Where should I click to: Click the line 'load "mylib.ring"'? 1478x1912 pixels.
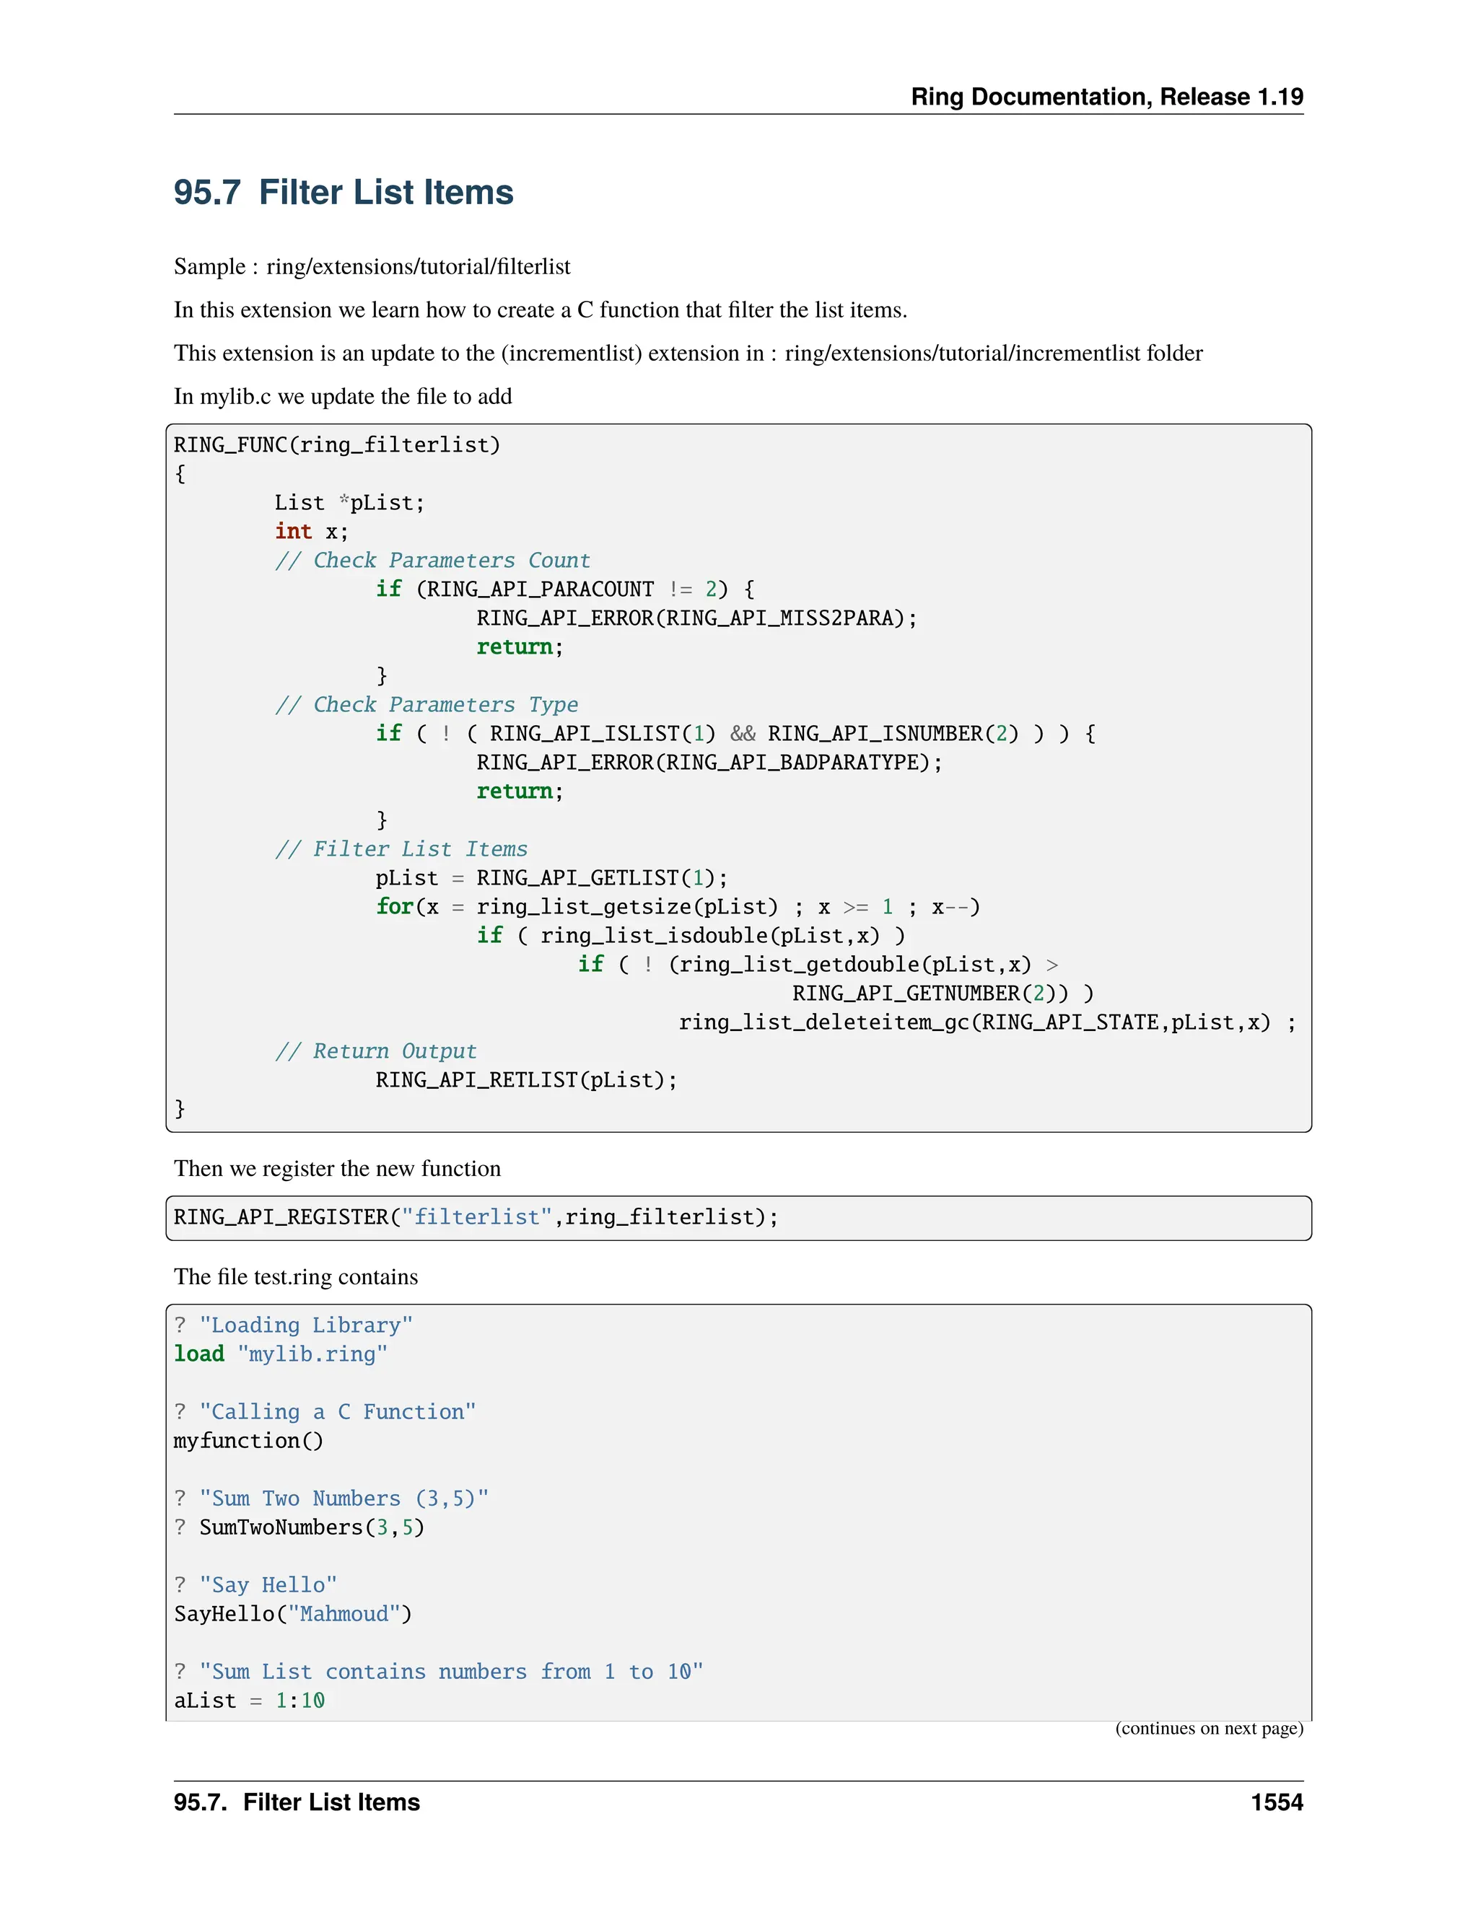(280, 1354)
